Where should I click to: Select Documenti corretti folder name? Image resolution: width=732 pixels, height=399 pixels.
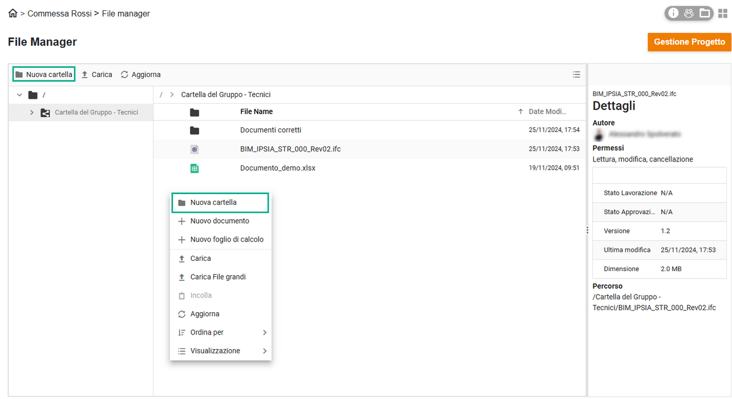[271, 130]
